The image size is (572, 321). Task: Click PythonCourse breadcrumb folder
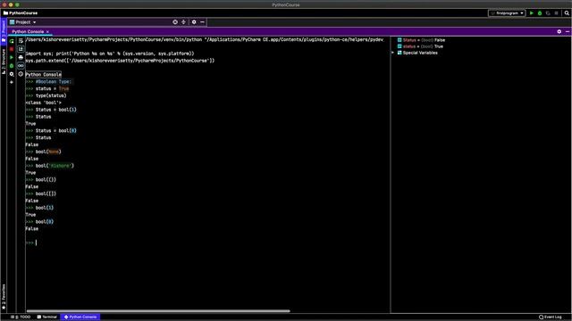pyautogui.click(x=21, y=13)
